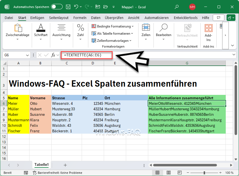The height and width of the screenshot is (176, 239).
Task: Toggle the Automatisches Speichern switch
Action: (57, 7)
